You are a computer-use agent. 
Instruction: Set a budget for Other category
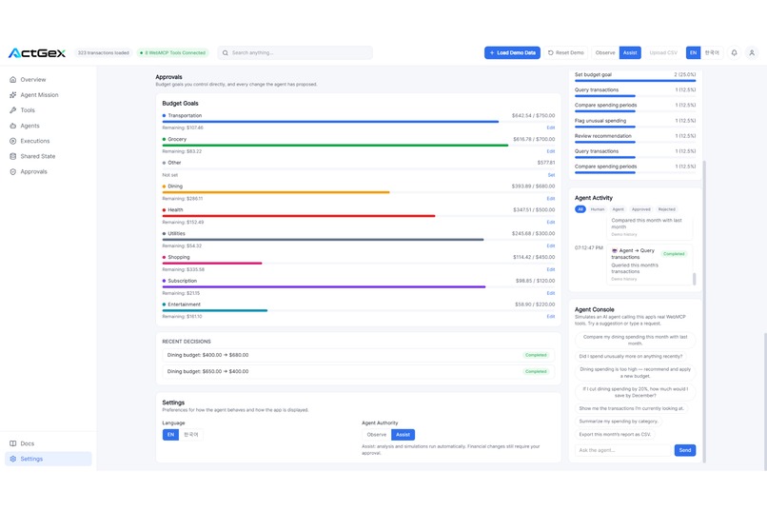pyautogui.click(x=551, y=175)
